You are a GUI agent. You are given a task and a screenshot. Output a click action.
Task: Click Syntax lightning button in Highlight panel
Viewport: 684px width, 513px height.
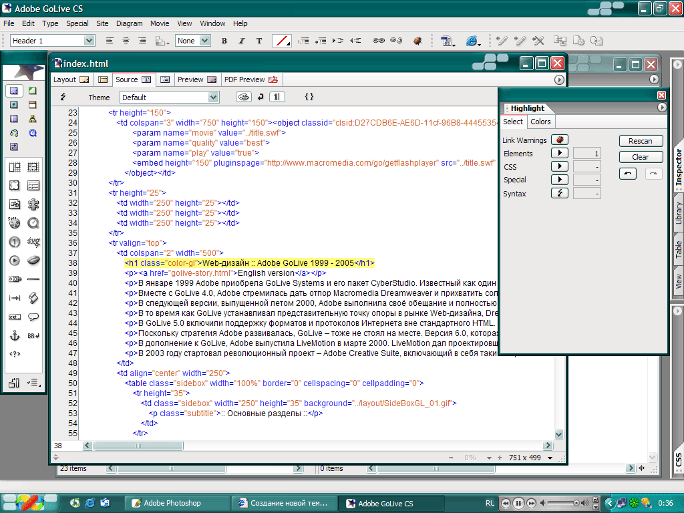[560, 193]
